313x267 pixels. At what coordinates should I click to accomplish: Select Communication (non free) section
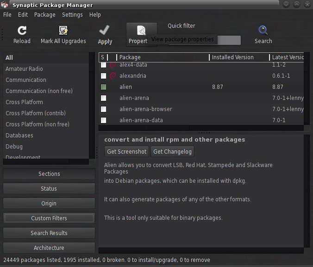click(x=46, y=91)
